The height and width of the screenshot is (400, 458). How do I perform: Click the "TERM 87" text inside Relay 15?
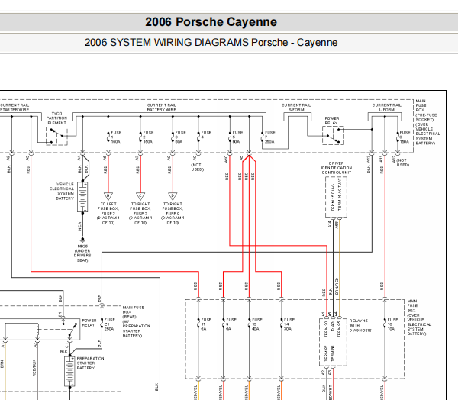pos(326,353)
